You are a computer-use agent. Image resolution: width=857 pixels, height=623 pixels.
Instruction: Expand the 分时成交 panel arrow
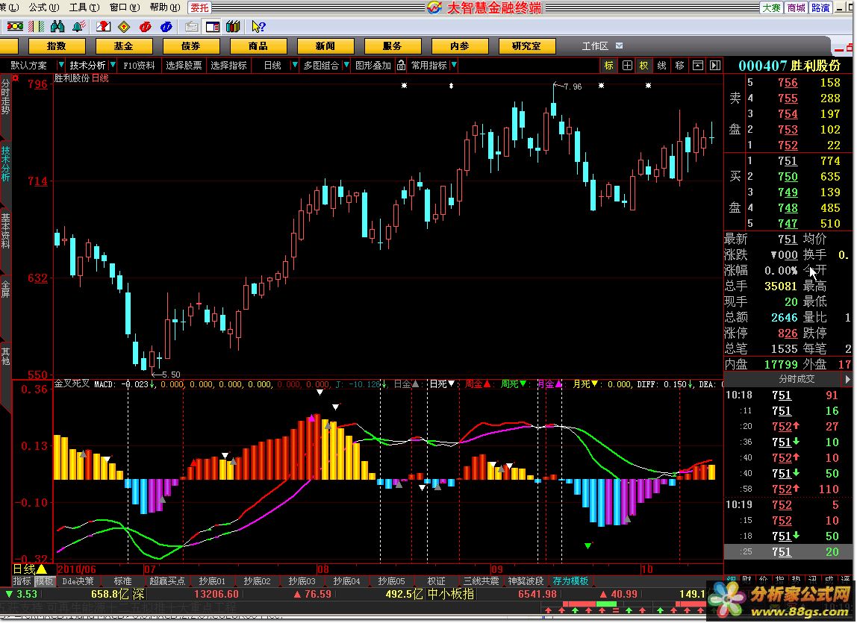pyautogui.click(x=847, y=379)
